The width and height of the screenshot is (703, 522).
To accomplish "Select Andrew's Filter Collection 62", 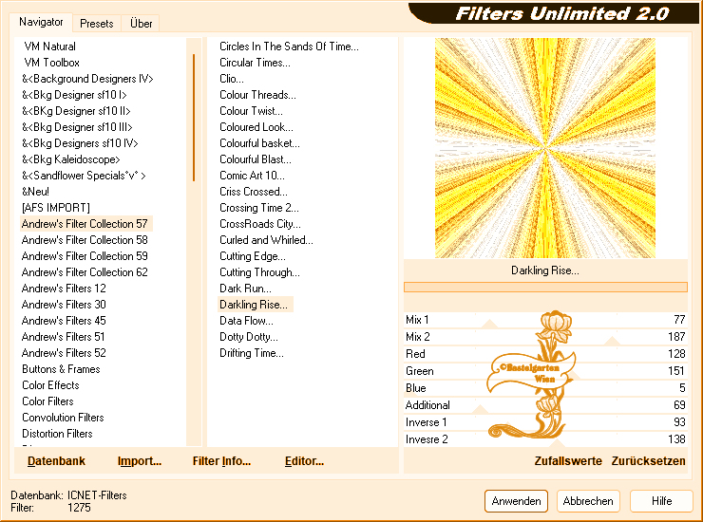I will click(85, 272).
